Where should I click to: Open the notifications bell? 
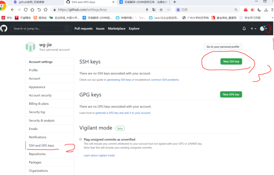tap(244, 29)
